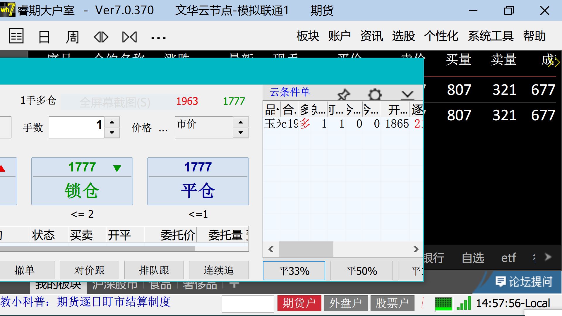The width and height of the screenshot is (562, 316).
Task: Decrease 手数 with the down stepper
Action: (112, 133)
